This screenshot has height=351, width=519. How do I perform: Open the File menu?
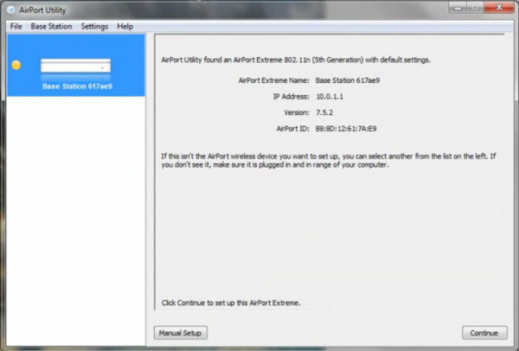16,27
